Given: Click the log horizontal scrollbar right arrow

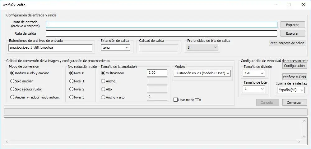Looking at the screenshot, I should tap(299, 142).
